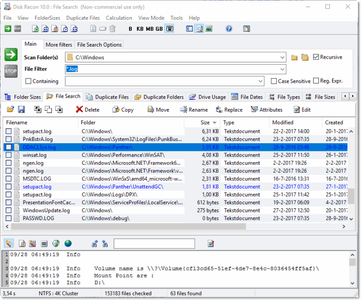The height and width of the screenshot is (300, 361).
Task: Rename selected files
Action: click(x=194, y=109)
